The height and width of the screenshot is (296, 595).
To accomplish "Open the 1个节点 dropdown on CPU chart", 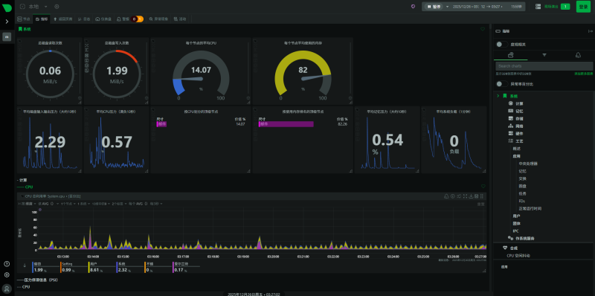I will 68,204.
